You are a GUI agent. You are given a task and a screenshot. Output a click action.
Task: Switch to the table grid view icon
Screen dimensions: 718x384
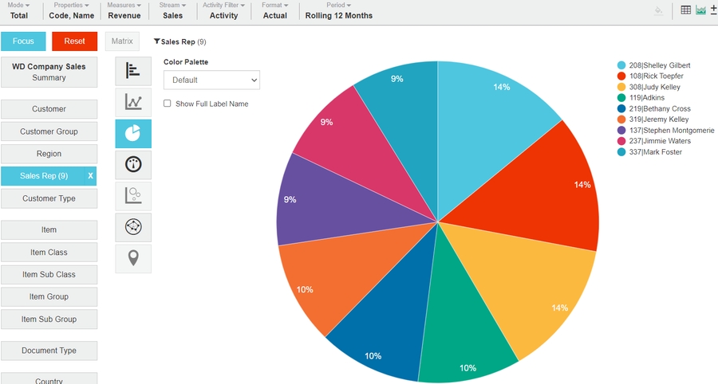tap(686, 10)
